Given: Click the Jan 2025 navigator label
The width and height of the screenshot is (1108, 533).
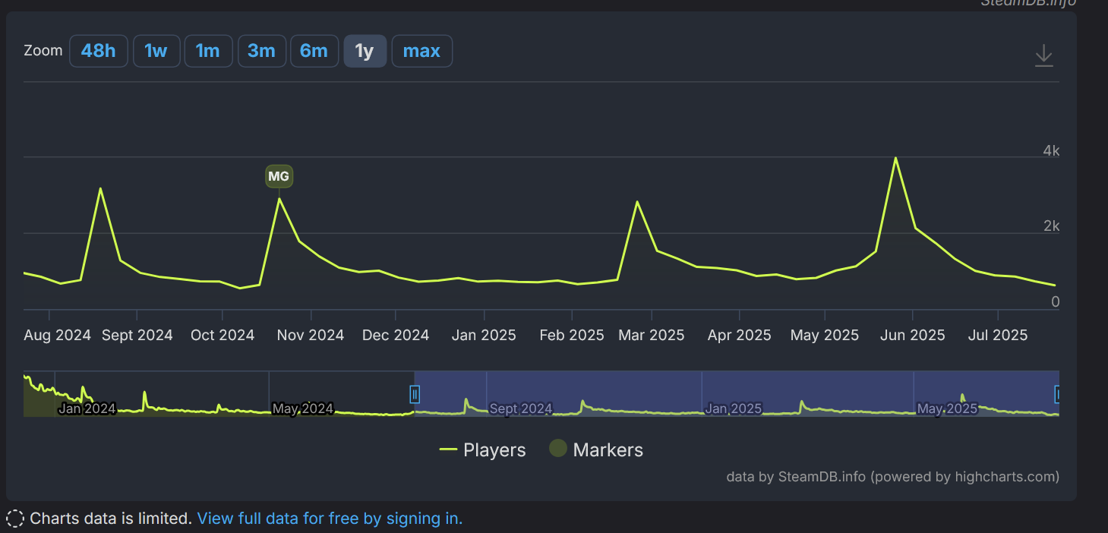Looking at the screenshot, I should click(x=734, y=409).
